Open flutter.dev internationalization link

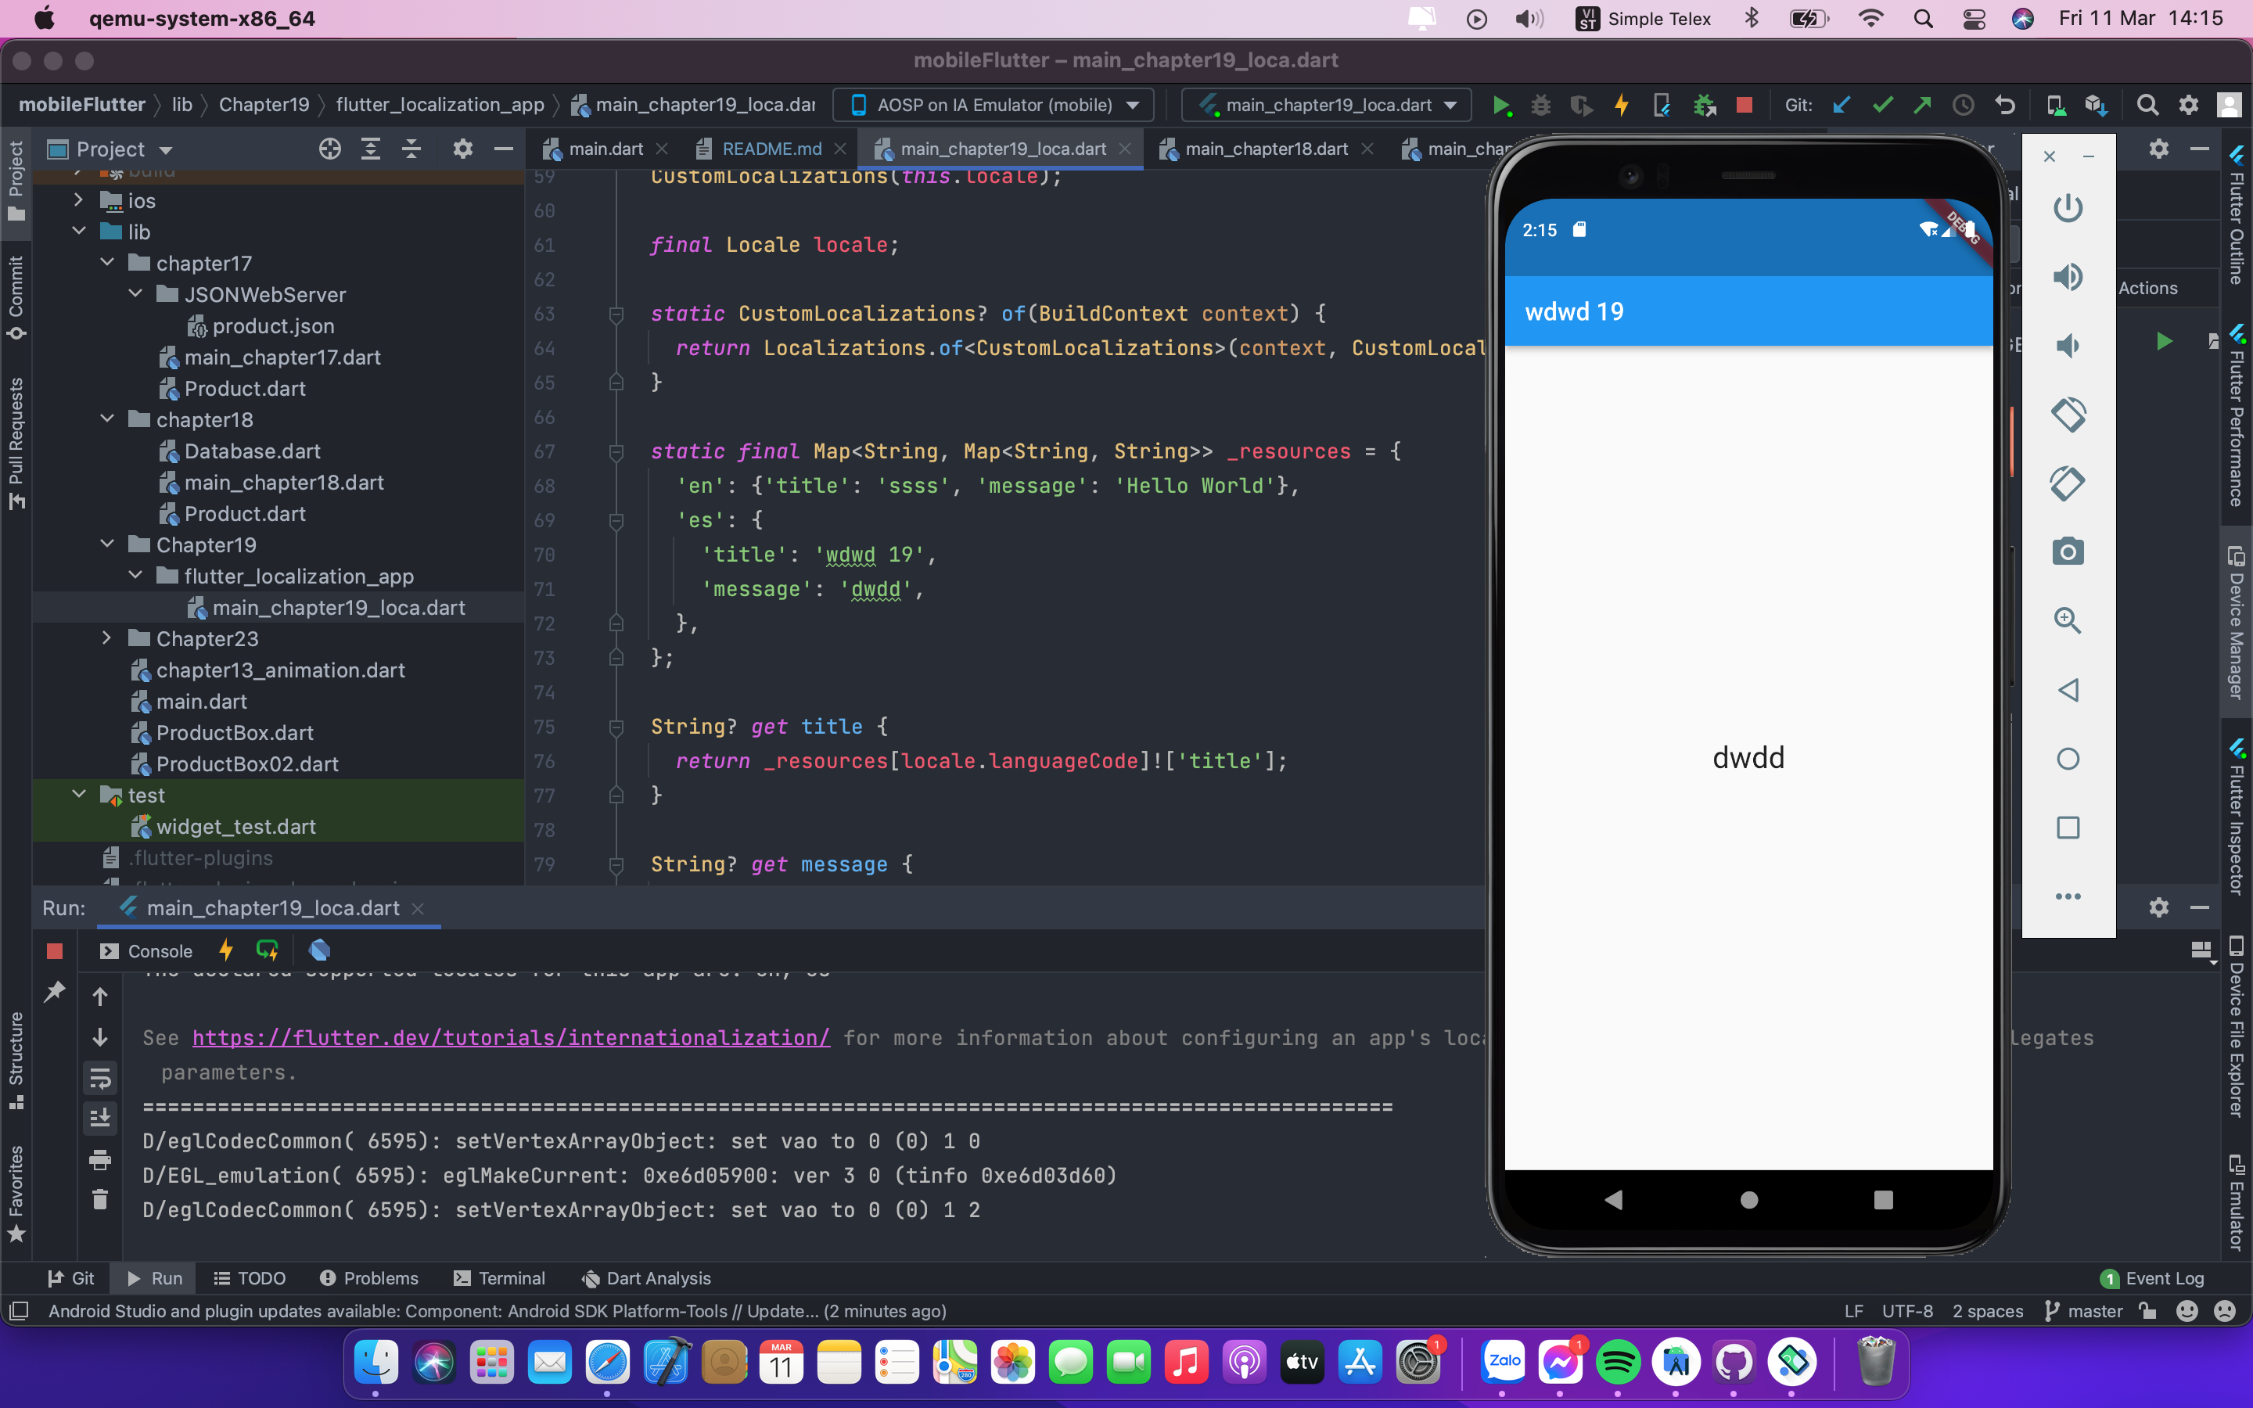click(511, 1037)
